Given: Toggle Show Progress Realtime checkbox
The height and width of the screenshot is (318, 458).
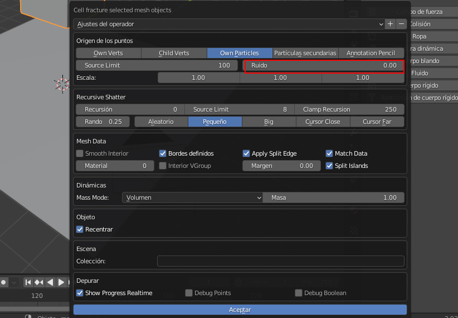Looking at the screenshot, I should tap(80, 293).
